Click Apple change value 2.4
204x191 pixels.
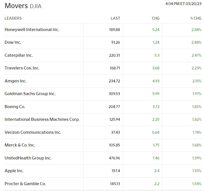coord(157,171)
